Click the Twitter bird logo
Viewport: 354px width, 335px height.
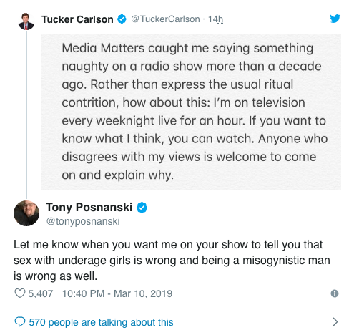[x=335, y=19]
